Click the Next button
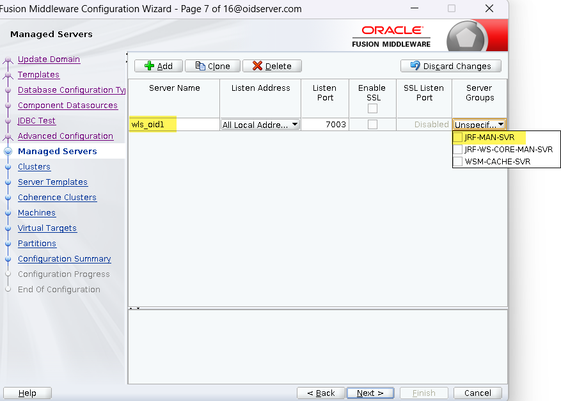 (370, 393)
